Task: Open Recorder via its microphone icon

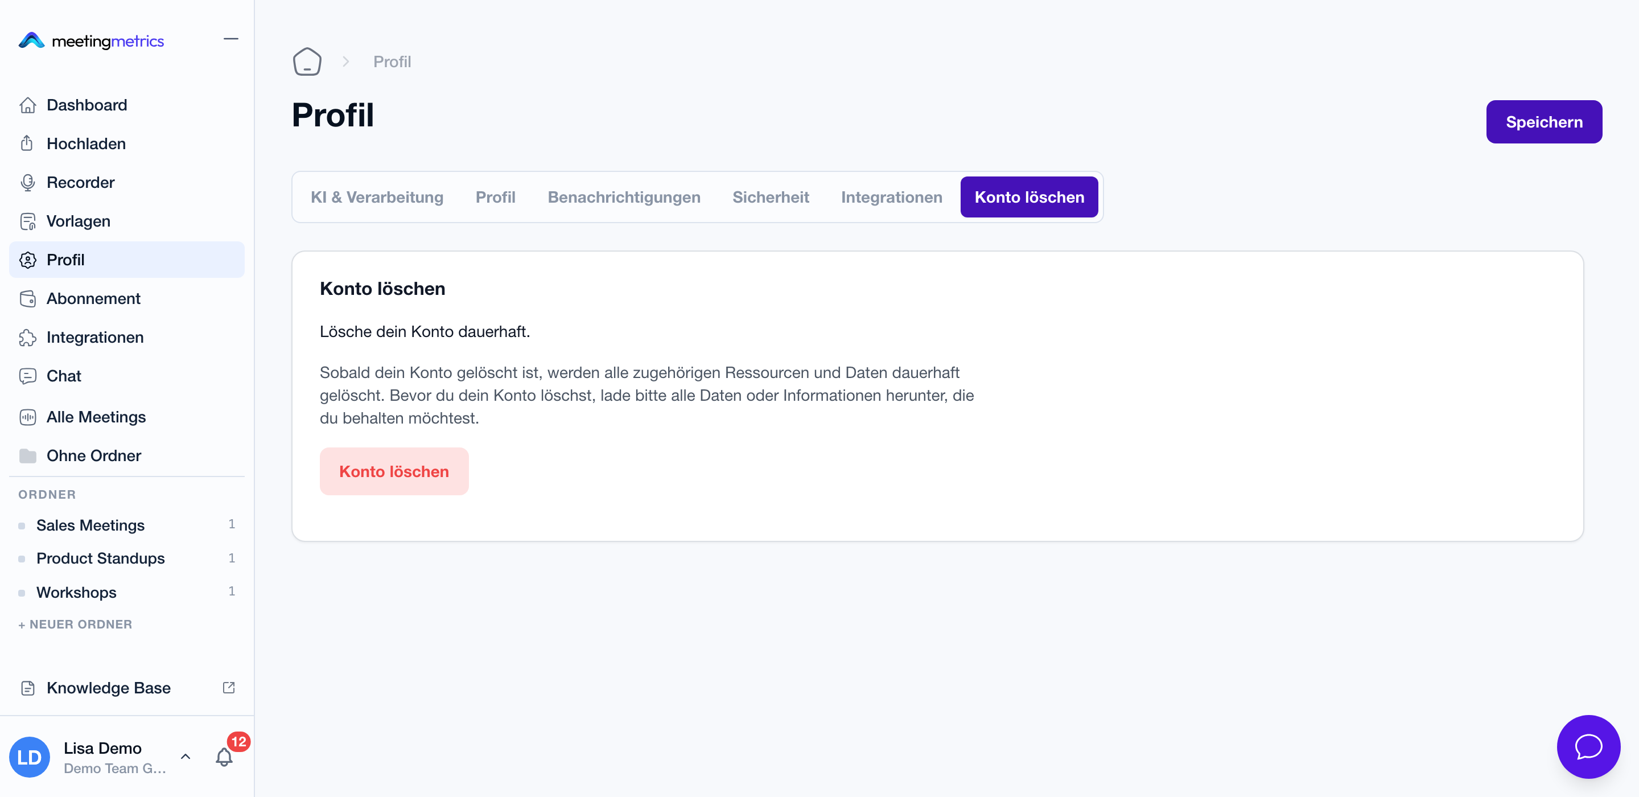Action: pyautogui.click(x=27, y=183)
